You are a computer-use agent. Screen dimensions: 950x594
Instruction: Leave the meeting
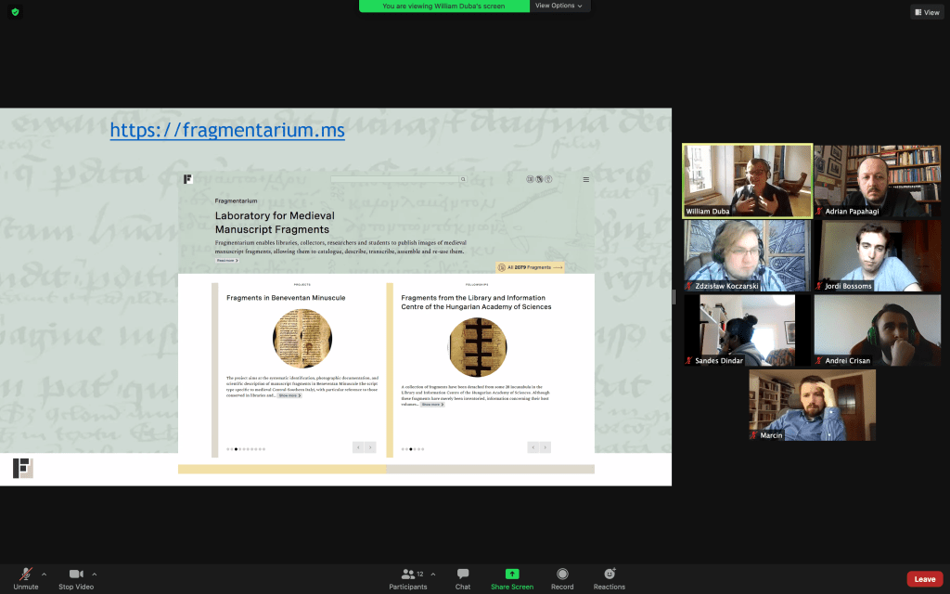[x=924, y=579]
